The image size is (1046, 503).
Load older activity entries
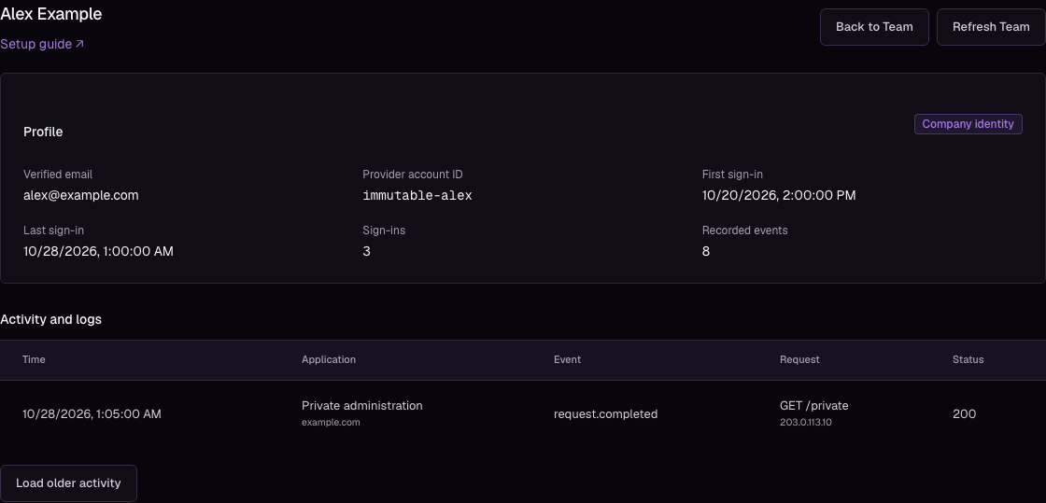click(68, 483)
